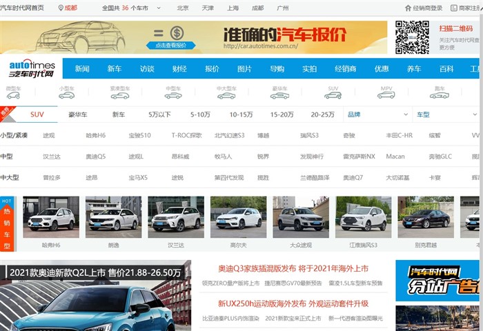Go to 报价 in navigation bar

(x=212, y=69)
